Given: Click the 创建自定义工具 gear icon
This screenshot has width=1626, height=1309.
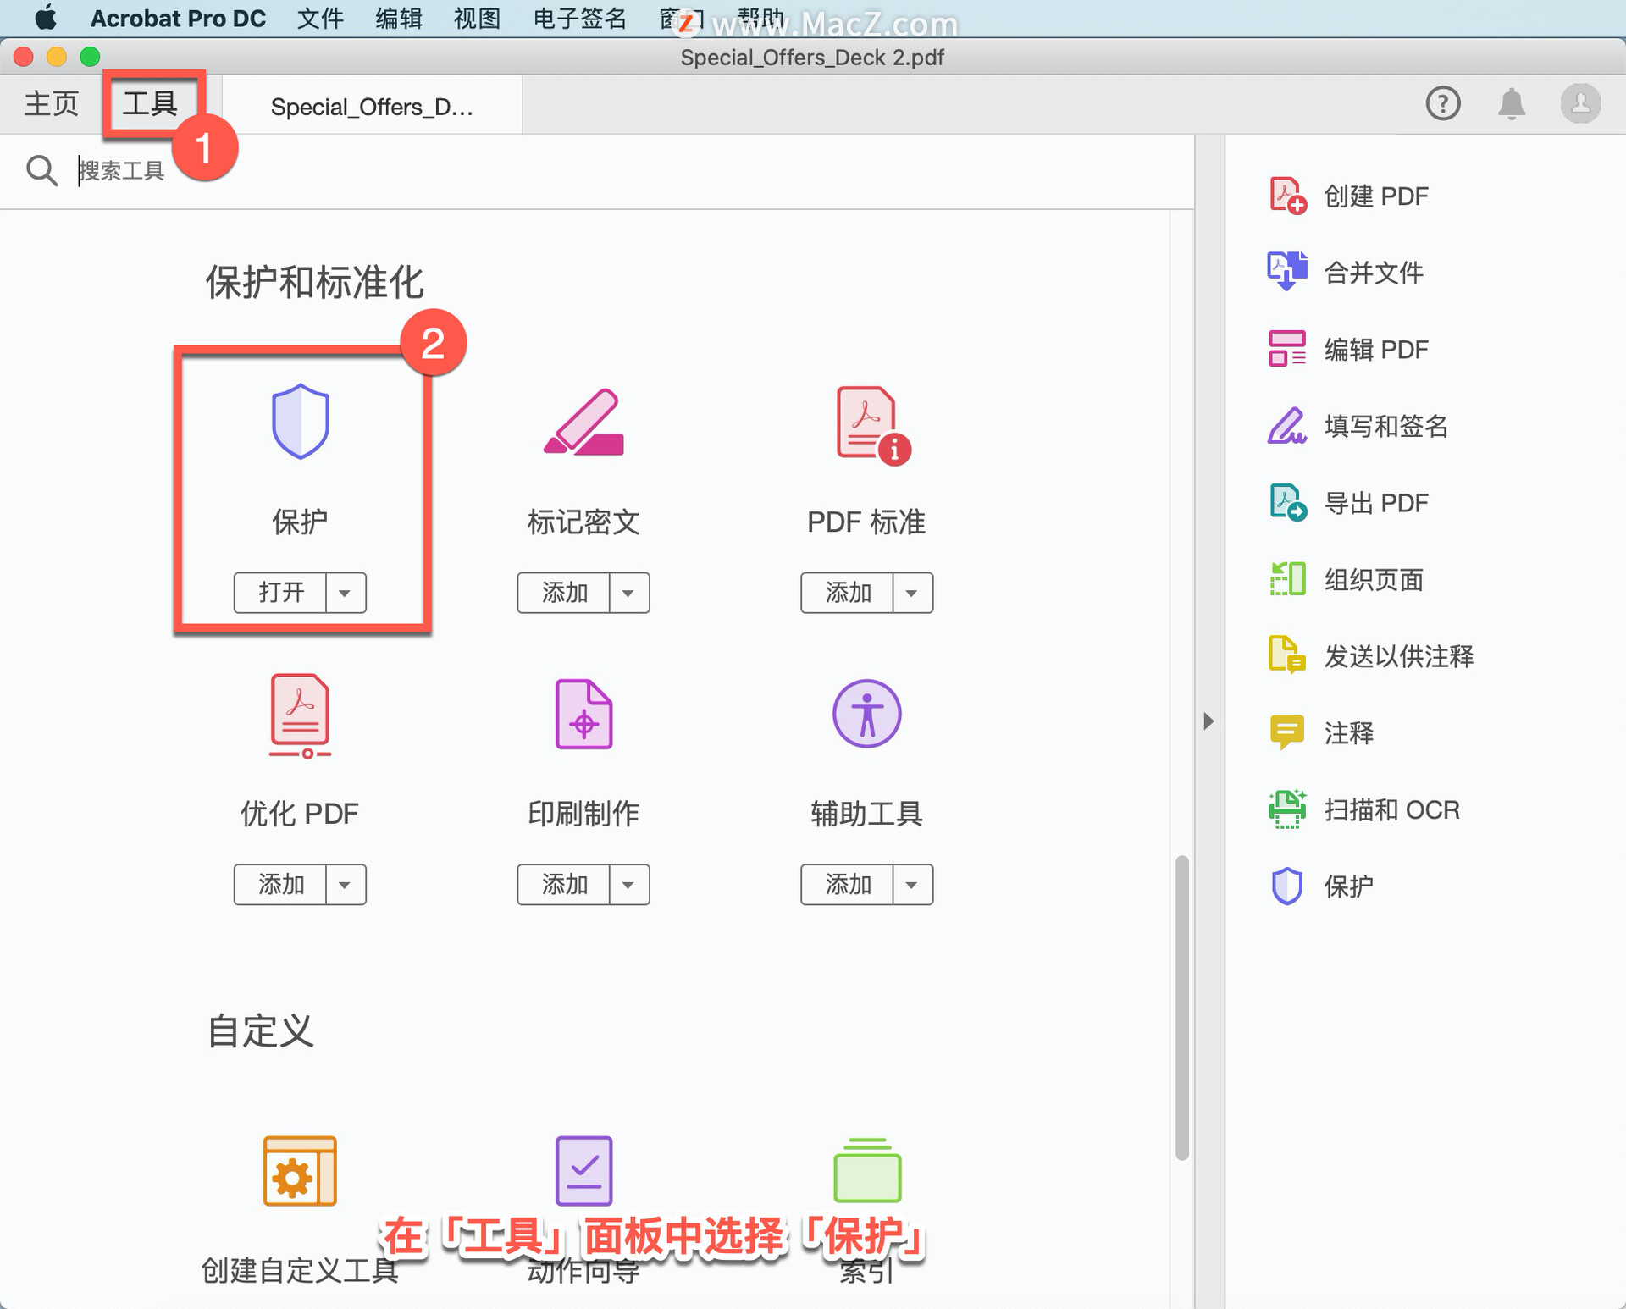Looking at the screenshot, I should pyautogui.click(x=300, y=1170).
